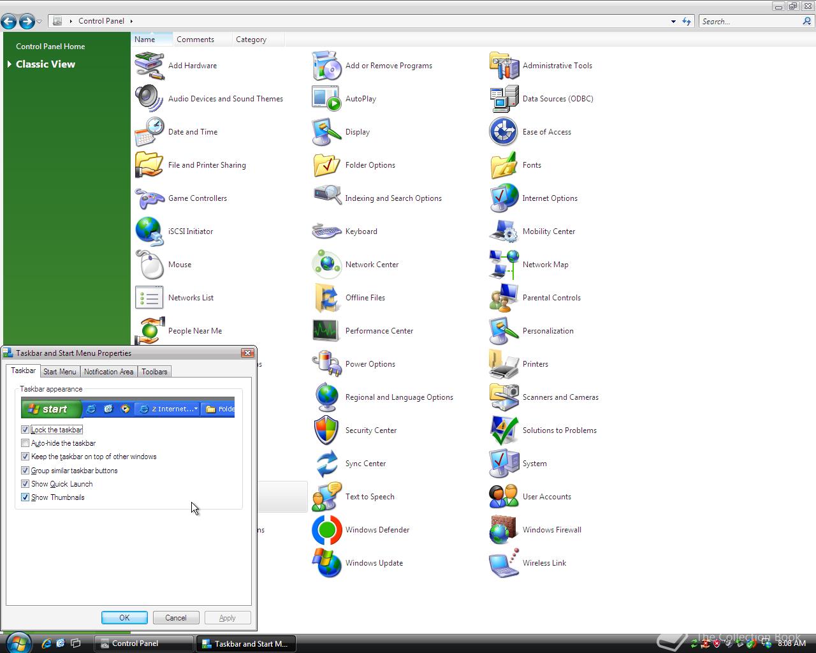
Task: Open the Mobility Center icon
Action: pos(504,231)
